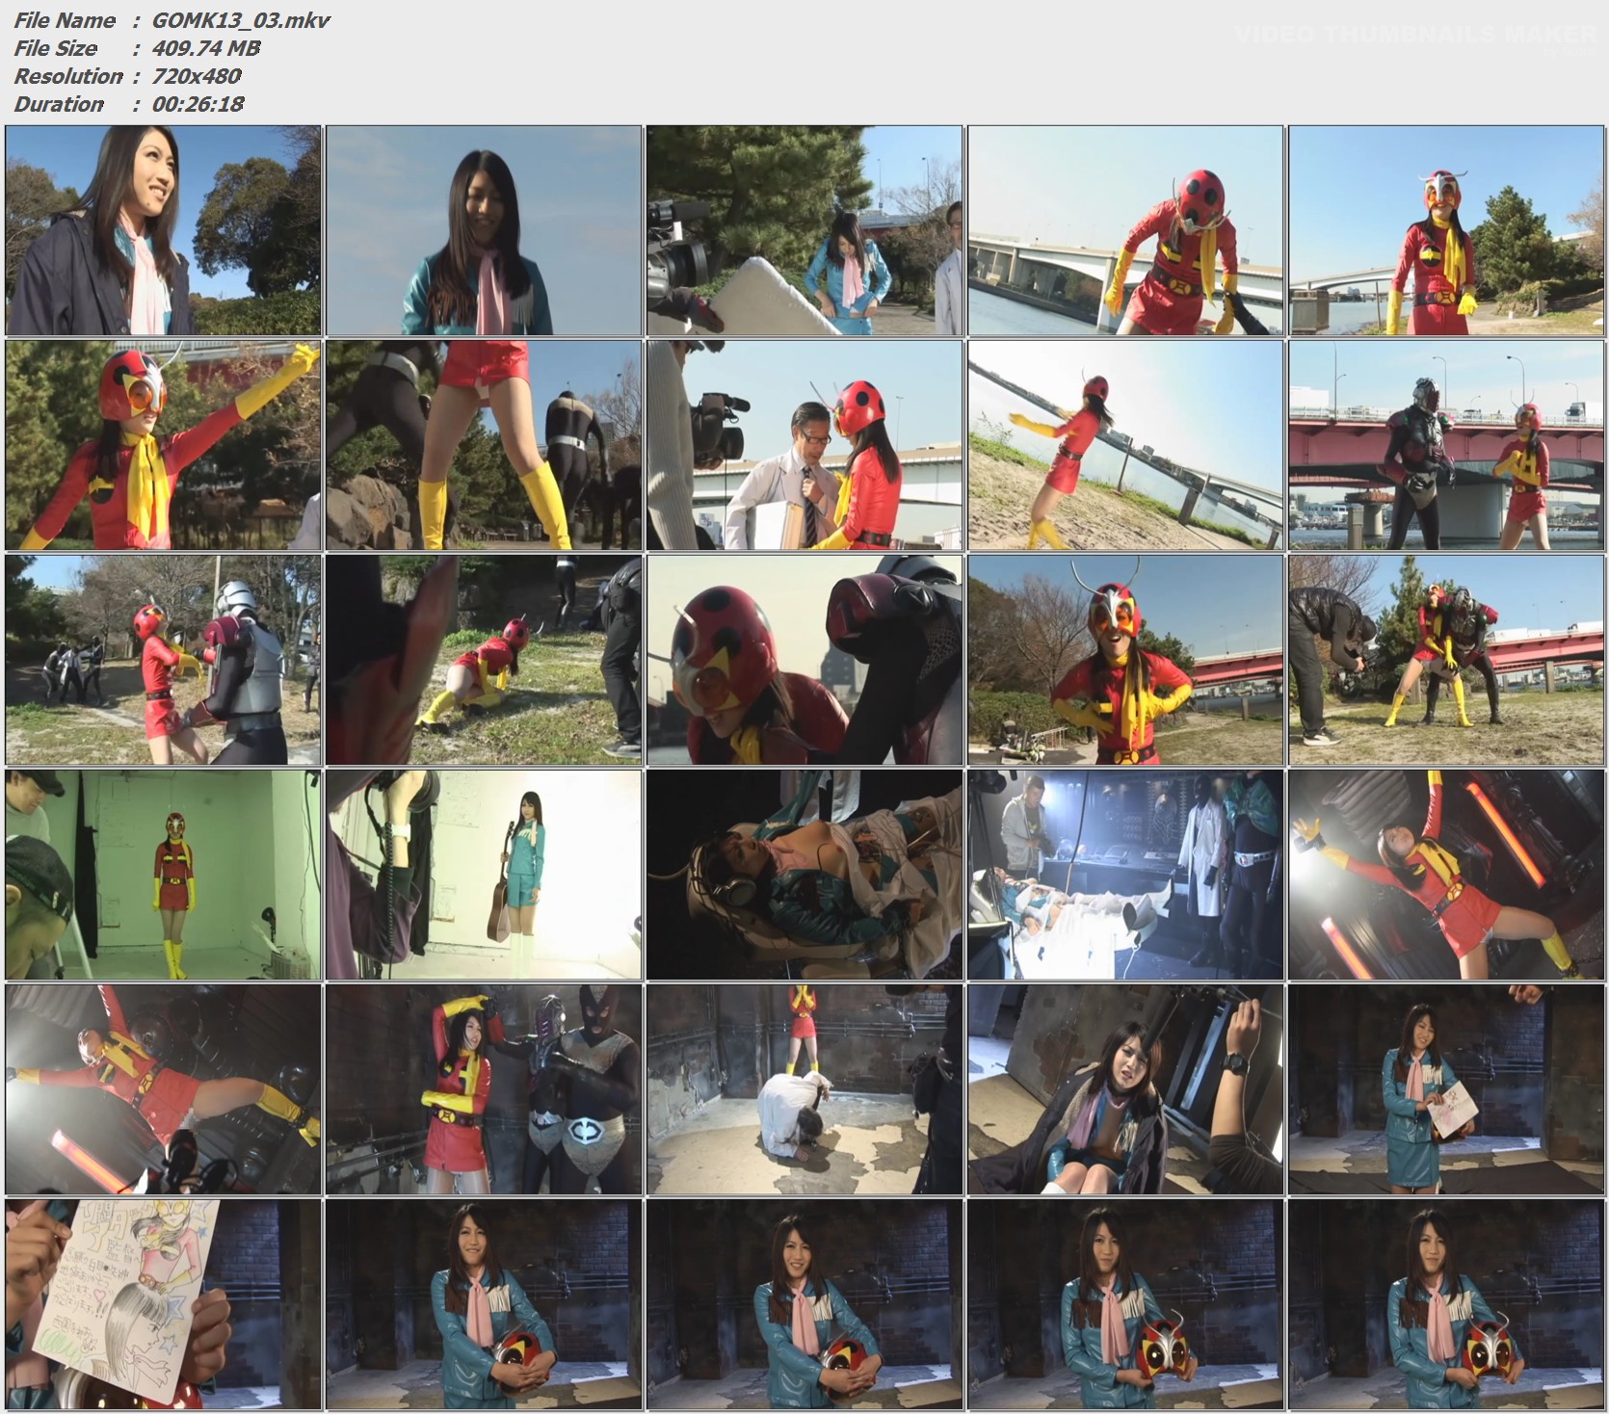Select thumbnail of hero crouching on grass

coord(484,660)
